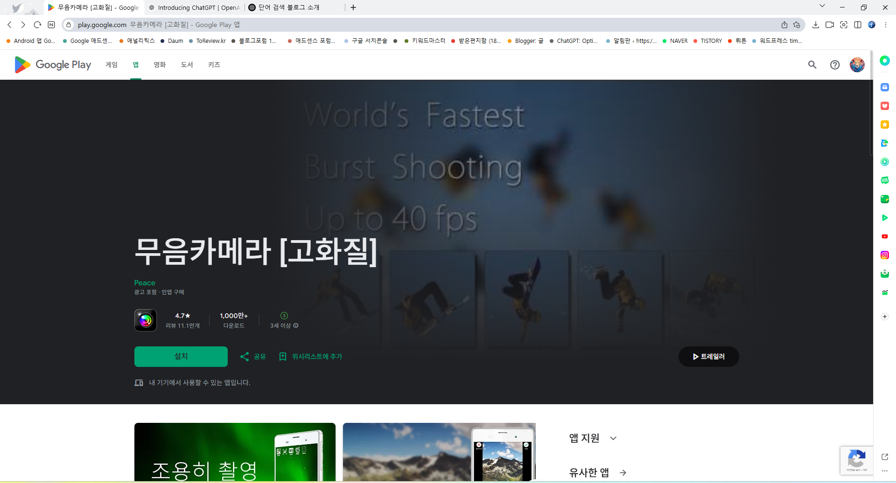The width and height of the screenshot is (896, 483).
Task: Click the info icon next to 3세 이상 rating
Action: [297, 326]
